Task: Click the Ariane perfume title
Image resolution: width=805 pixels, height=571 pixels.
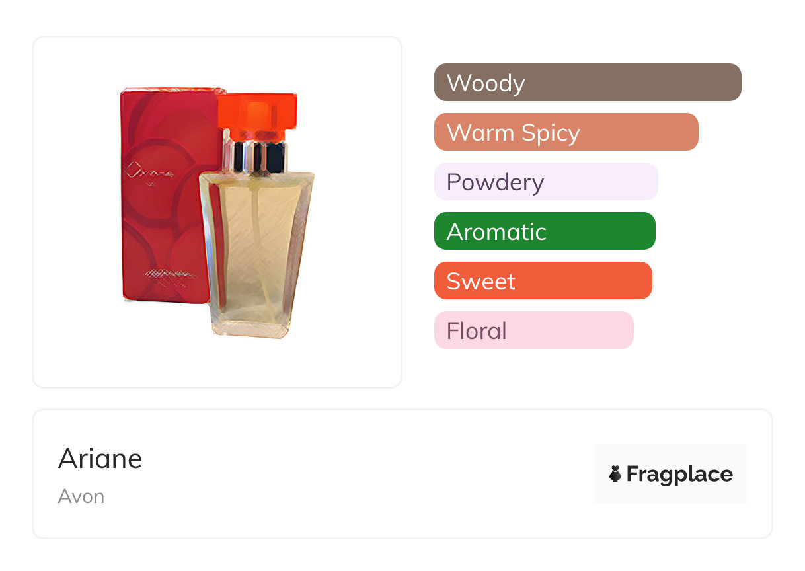Action: [100, 458]
